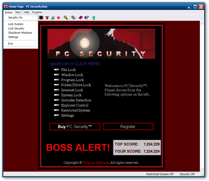
Task: Click Restricted System Off status text
Action: click(160, 174)
